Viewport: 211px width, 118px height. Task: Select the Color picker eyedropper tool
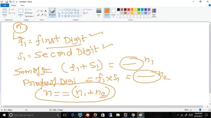pos(42,15)
